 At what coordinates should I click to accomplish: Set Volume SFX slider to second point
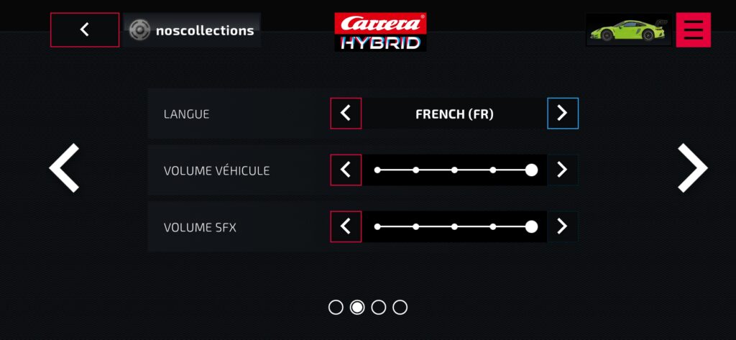(x=416, y=226)
